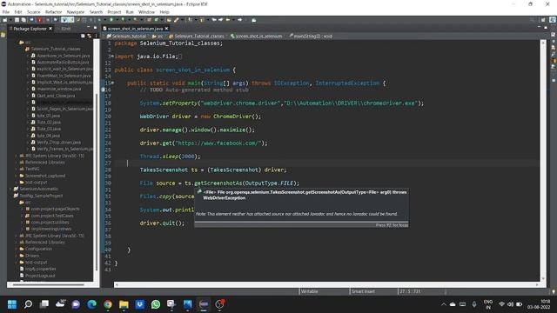Viewport: 557px width, 313px height.
Task: Click main(String[]) method breadcrumb
Action: coord(311,37)
